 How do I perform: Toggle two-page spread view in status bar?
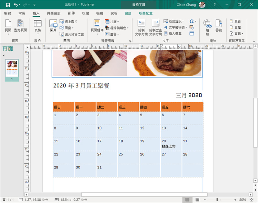click(x=197, y=200)
